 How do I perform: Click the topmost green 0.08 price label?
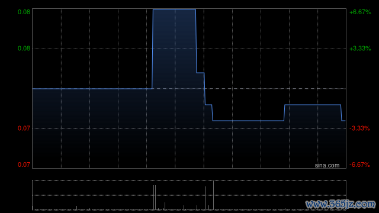[24, 12]
